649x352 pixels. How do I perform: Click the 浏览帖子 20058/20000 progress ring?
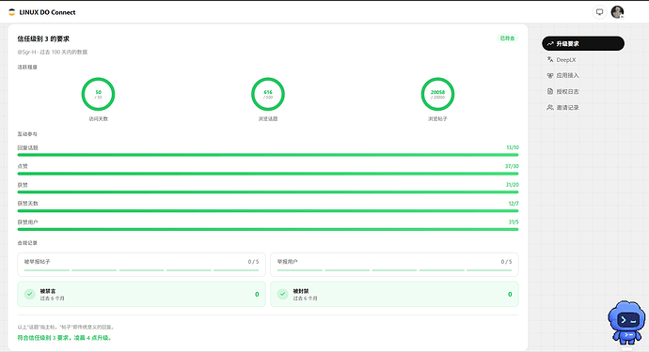[x=437, y=94]
